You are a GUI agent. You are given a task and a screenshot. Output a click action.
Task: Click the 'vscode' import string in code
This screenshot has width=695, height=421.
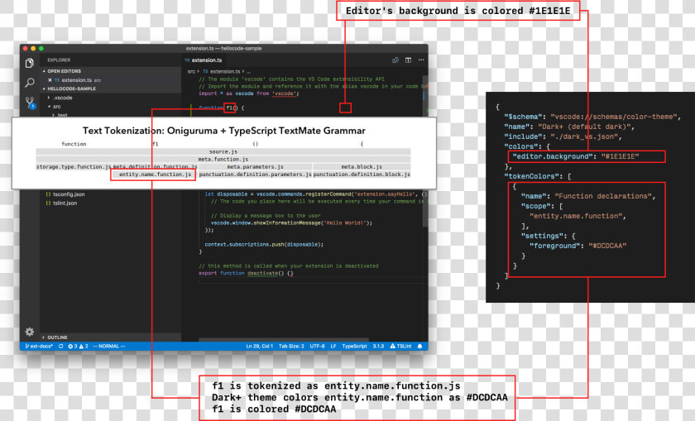click(284, 93)
